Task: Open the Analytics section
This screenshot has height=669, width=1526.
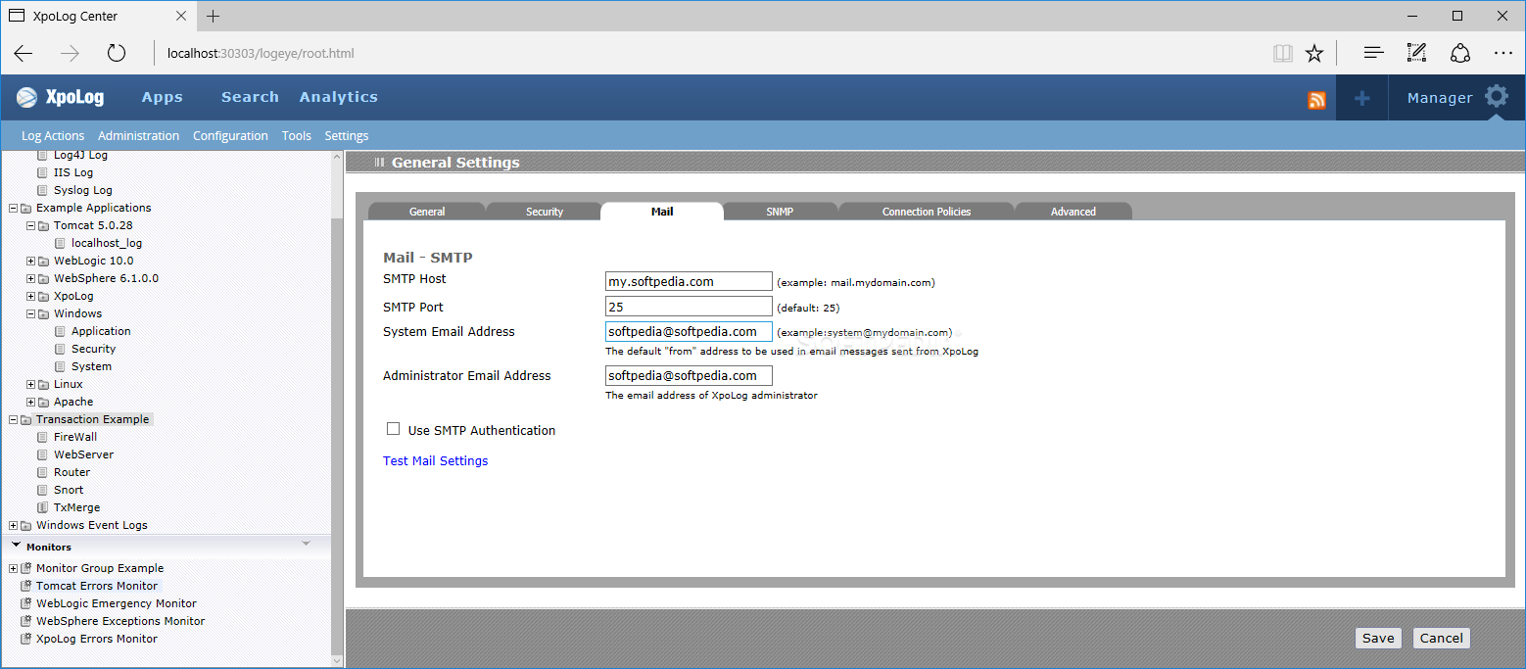Action: pos(339,97)
